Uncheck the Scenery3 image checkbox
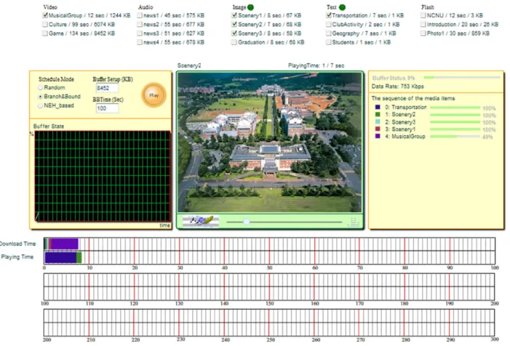This screenshot has width=510, height=346. pos(234,33)
